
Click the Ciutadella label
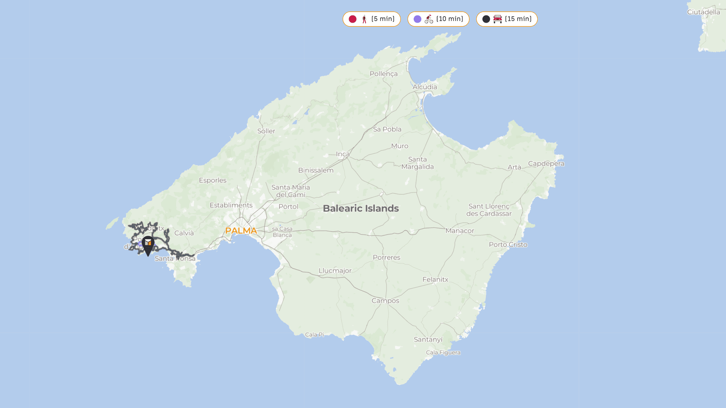(x=703, y=12)
